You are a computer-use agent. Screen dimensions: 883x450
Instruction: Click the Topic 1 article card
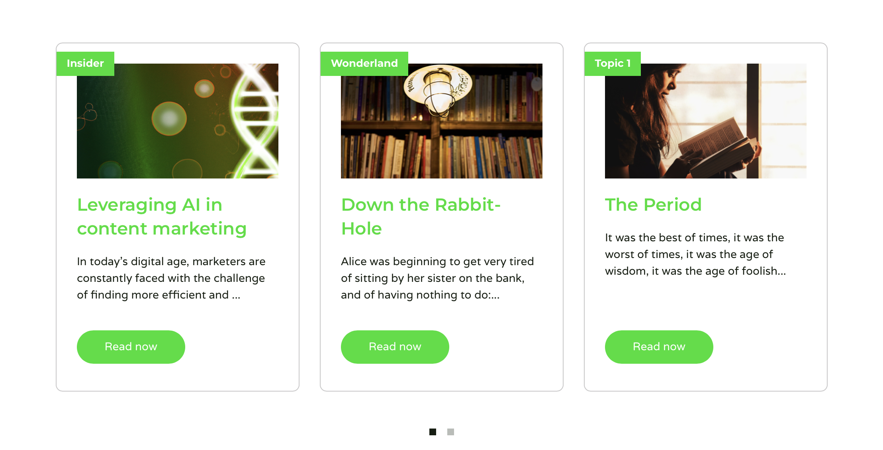706,217
